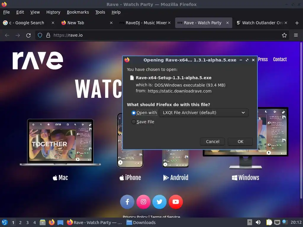This screenshot has width=303, height=227.
Task: Click the Rave-x64-Setup-1.3.1-alpha.5.exe file name
Action: point(173,78)
